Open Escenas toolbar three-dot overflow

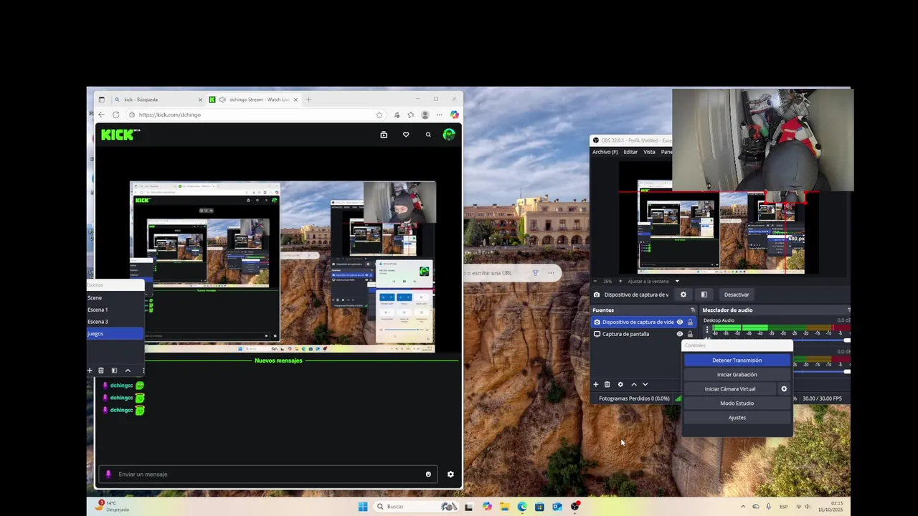pos(143,371)
